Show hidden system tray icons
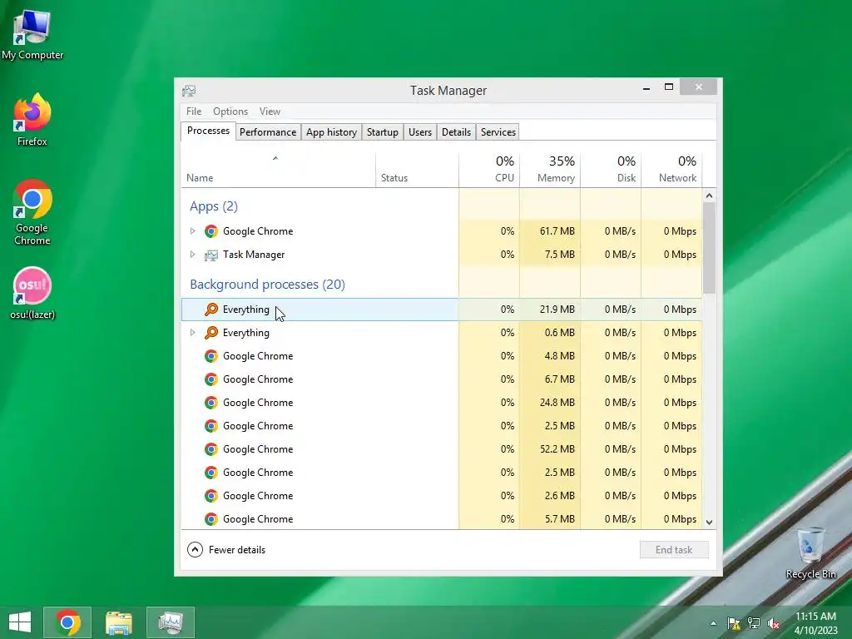The image size is (852, 639). pyautogui.click(x=713, y=624)
